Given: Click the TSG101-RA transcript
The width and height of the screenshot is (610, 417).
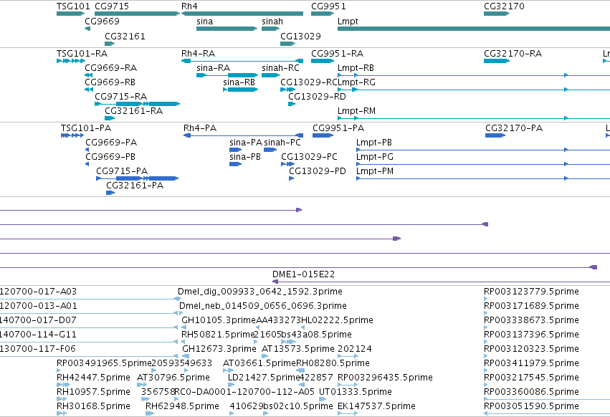Looking at the screenshot, I should coord(71,61).
